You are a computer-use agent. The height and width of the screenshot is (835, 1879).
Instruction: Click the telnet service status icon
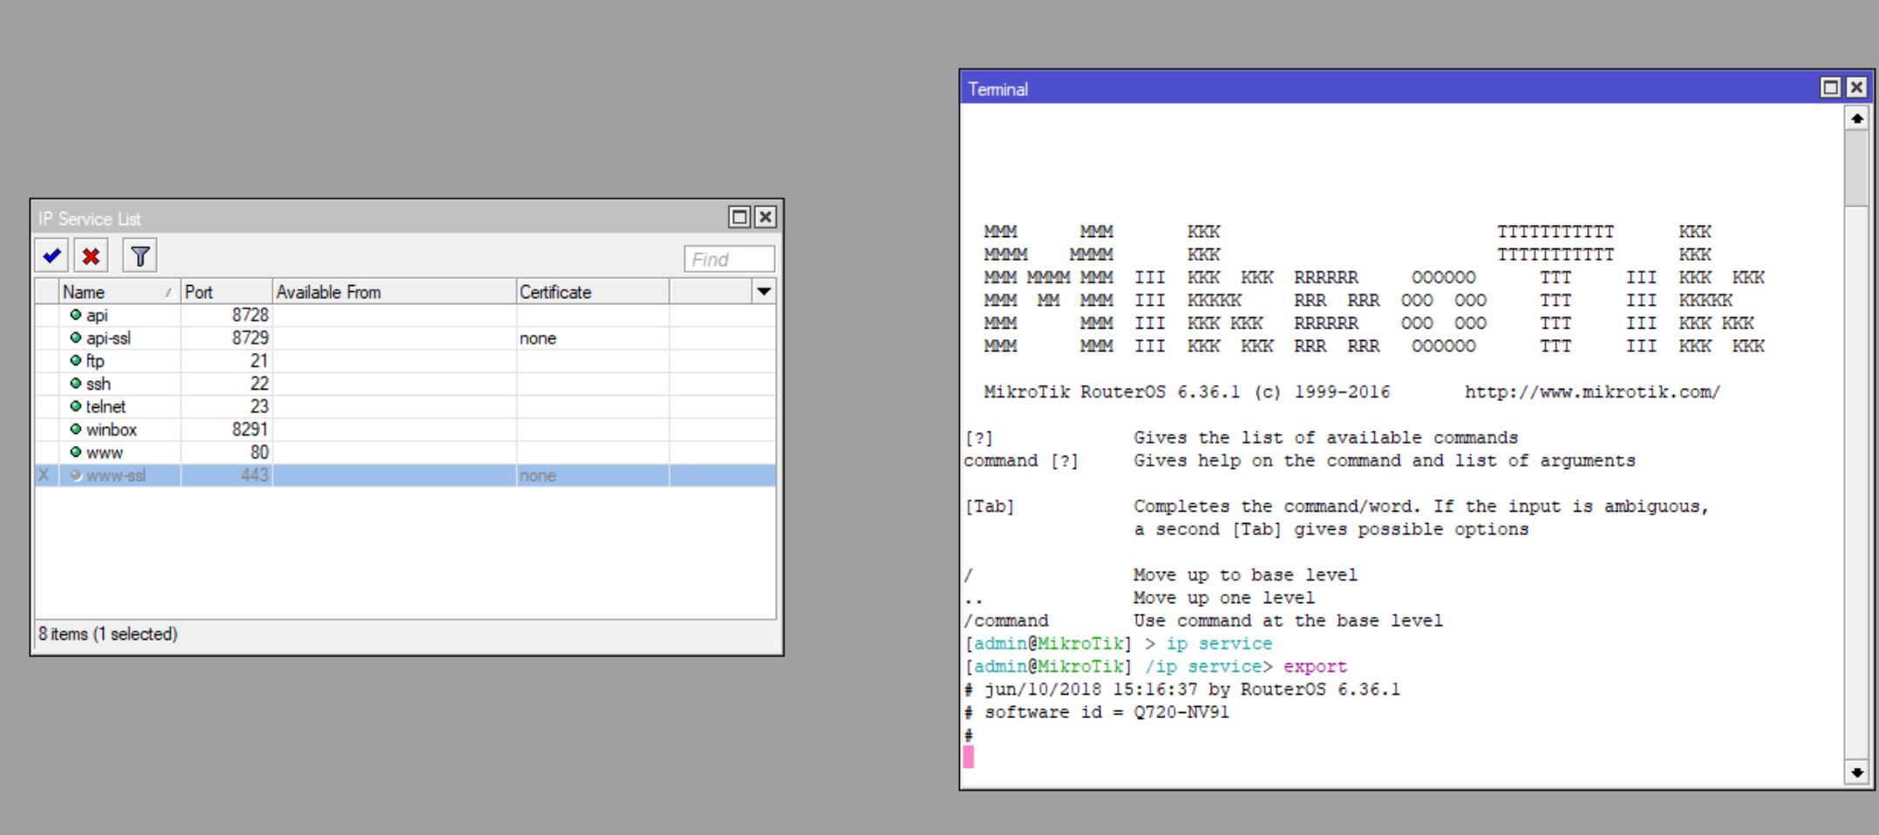76,406
